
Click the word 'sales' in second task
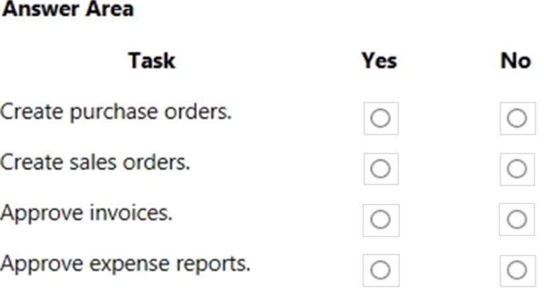click(x=93, y=162)
